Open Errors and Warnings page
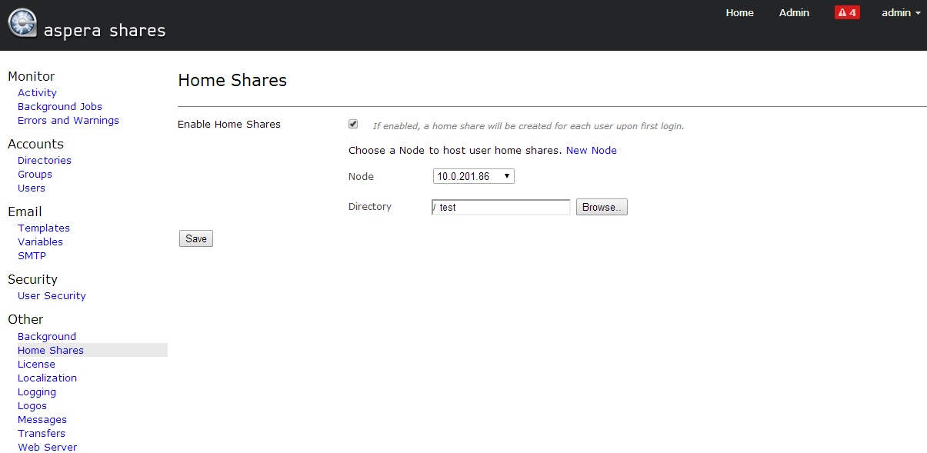This screenshot has height=453, width=927. (x=68, y=120)
